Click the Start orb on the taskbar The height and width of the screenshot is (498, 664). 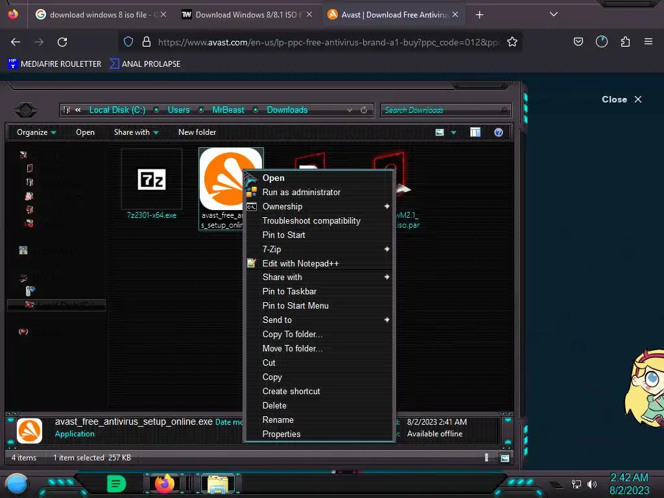[17, 484]
